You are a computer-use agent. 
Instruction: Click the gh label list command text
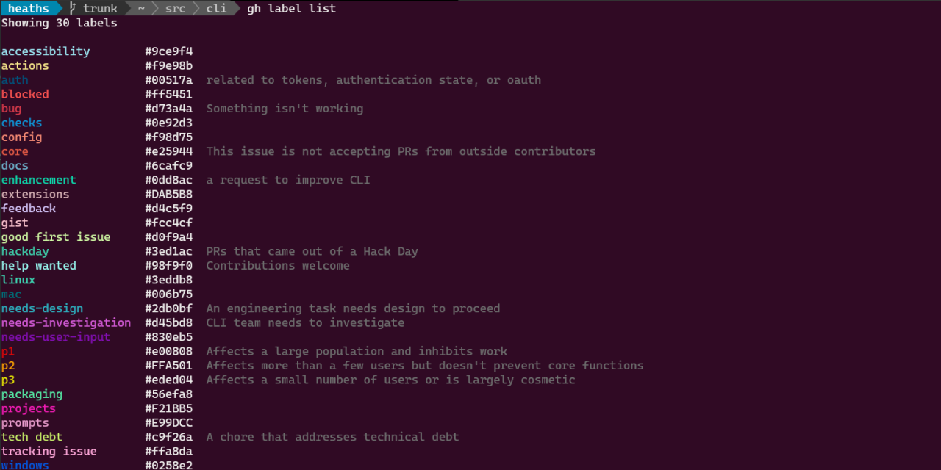pos(291,9)
